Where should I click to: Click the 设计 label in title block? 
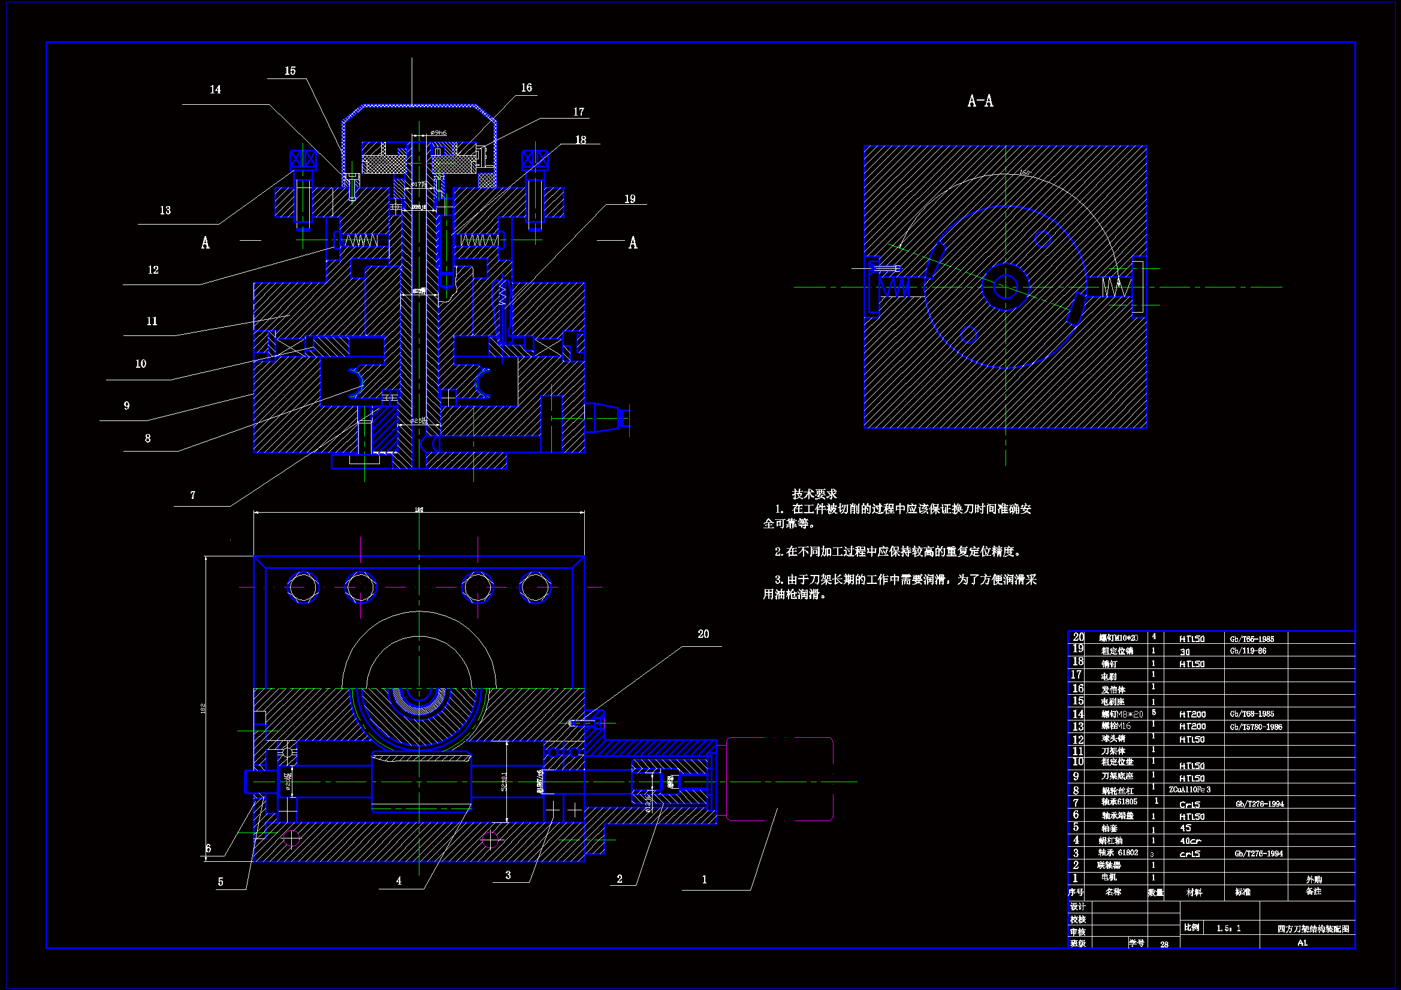tap(1077, 907)
